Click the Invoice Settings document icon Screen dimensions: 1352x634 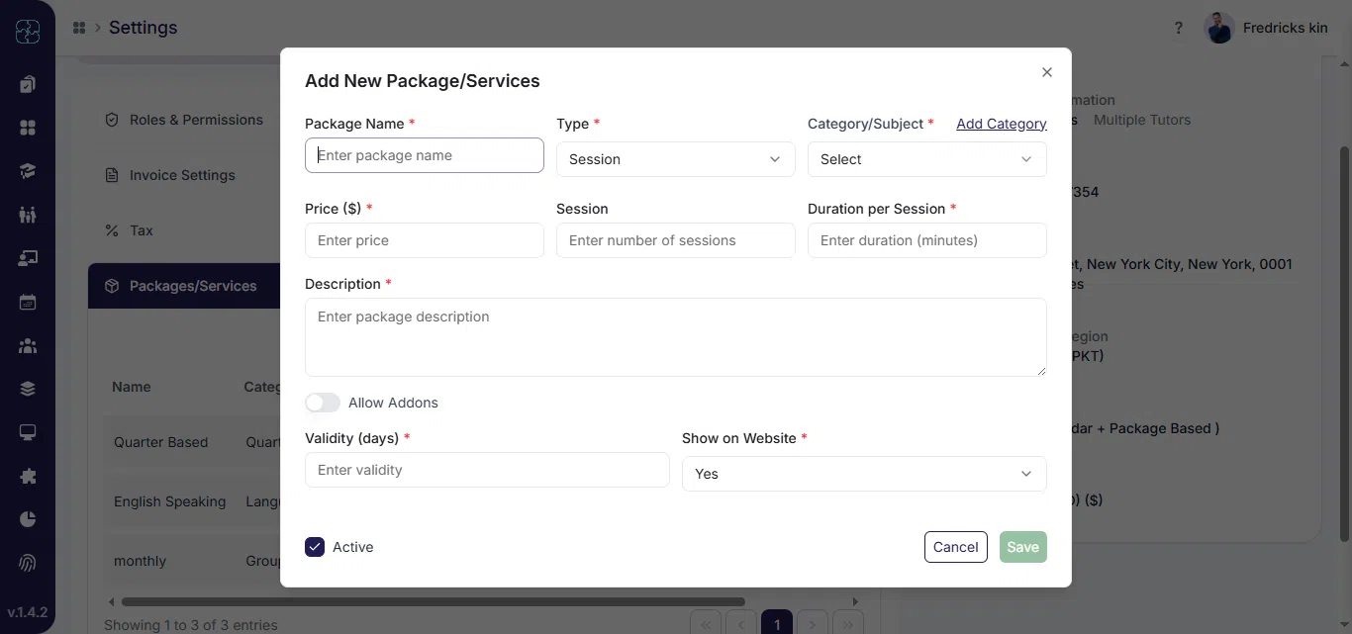coord(112,175)
